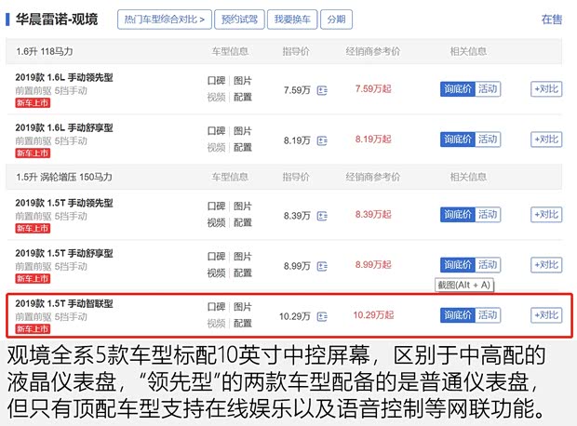Open 配置 for 1.6L 手动领先型

243,97
